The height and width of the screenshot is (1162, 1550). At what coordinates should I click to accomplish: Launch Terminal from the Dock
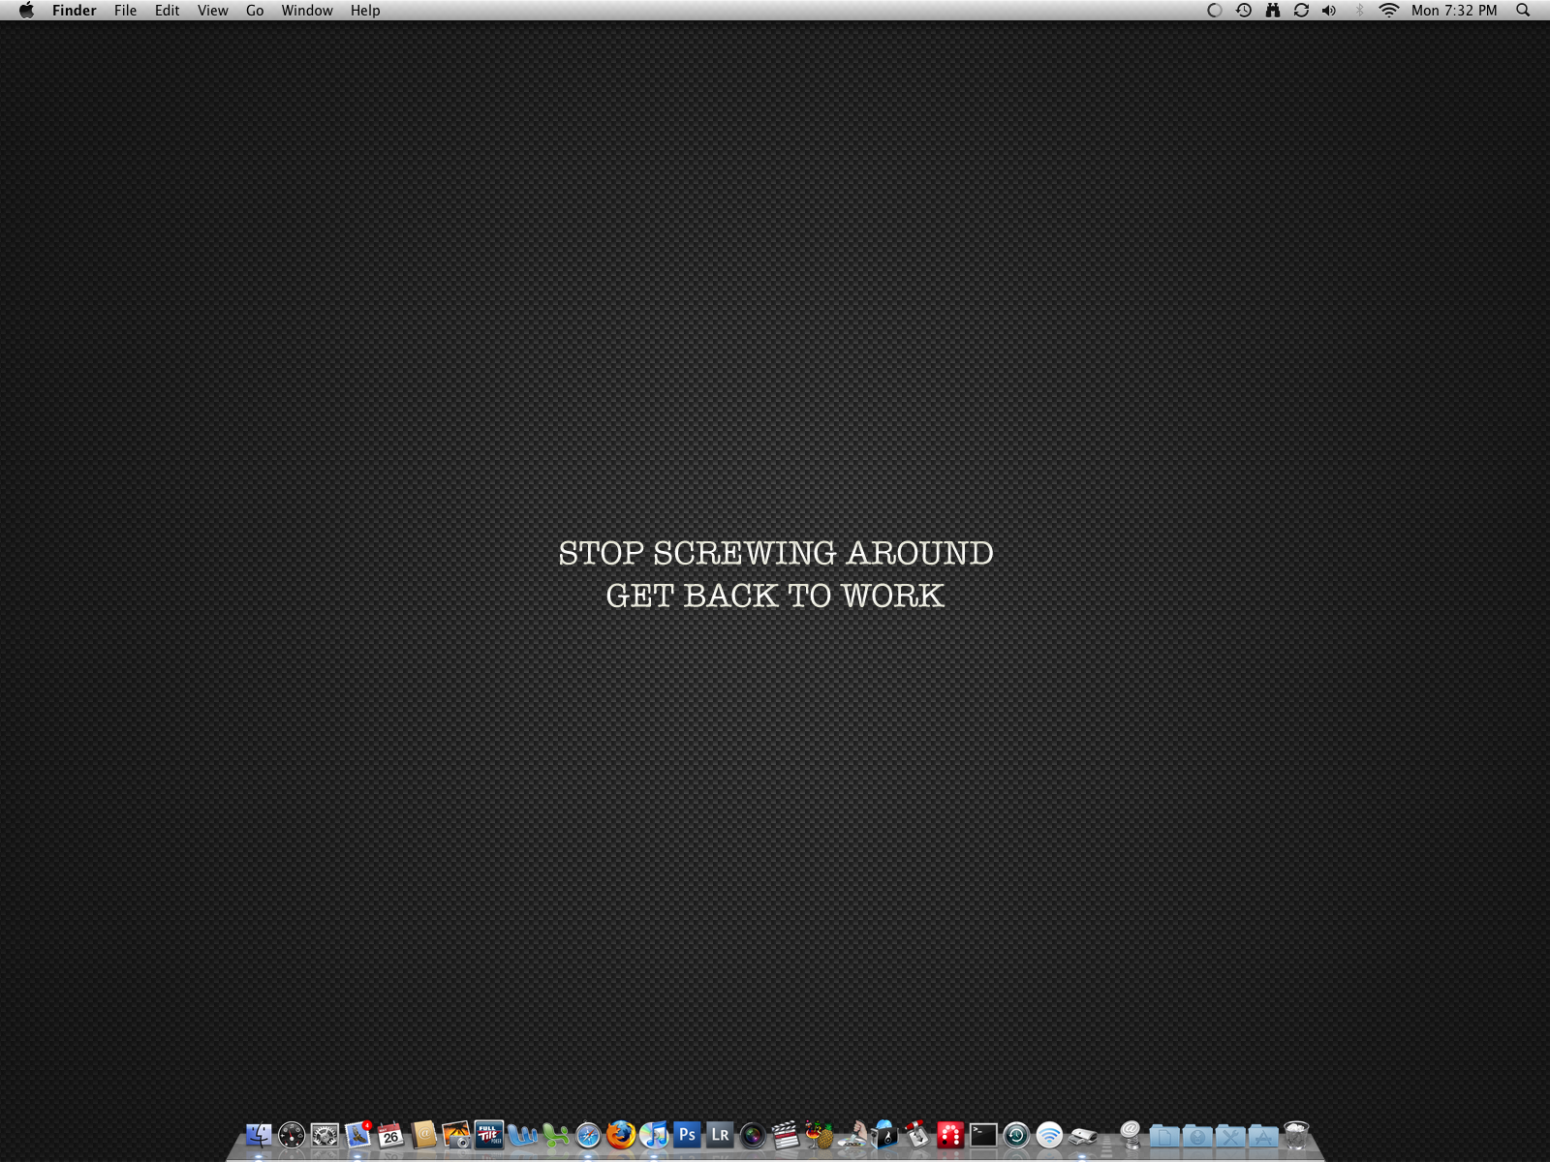pyautogui.click(x=983, y=1135)
